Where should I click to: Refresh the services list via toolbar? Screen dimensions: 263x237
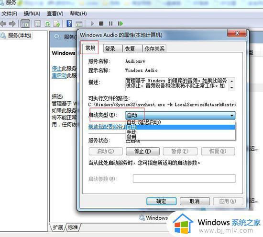[48, 24]
